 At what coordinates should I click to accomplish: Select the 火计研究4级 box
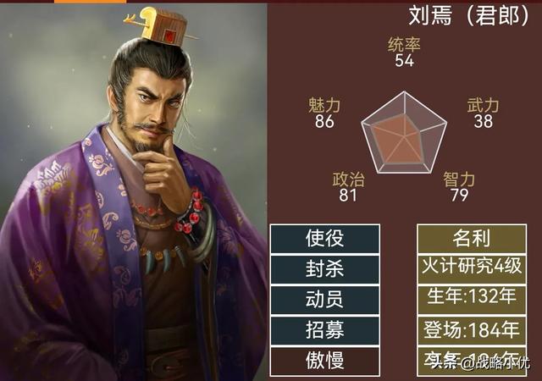[472, 269]
